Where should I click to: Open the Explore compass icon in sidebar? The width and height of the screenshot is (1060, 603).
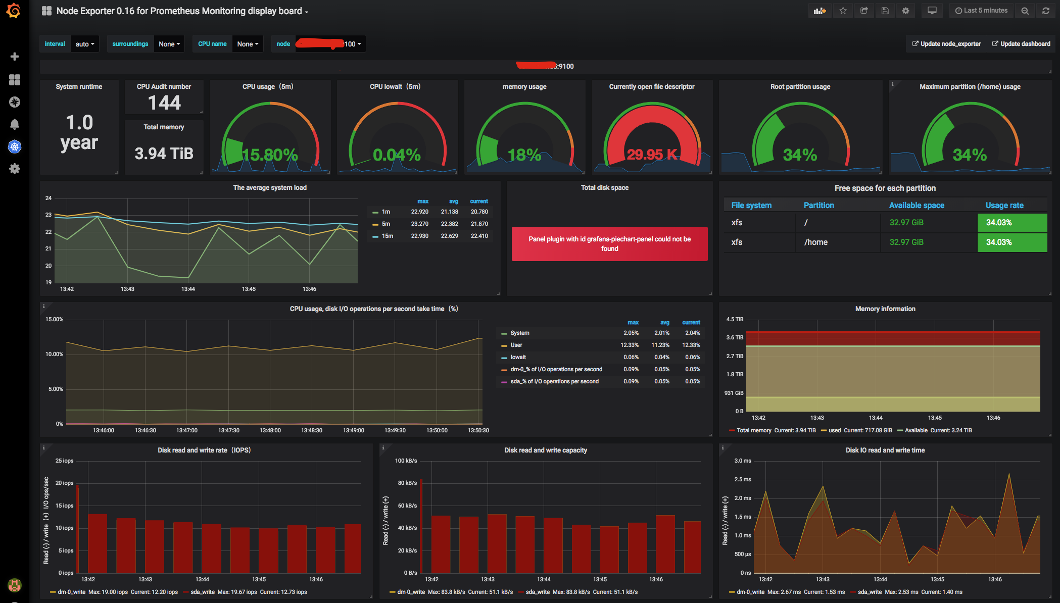[15, 102]
